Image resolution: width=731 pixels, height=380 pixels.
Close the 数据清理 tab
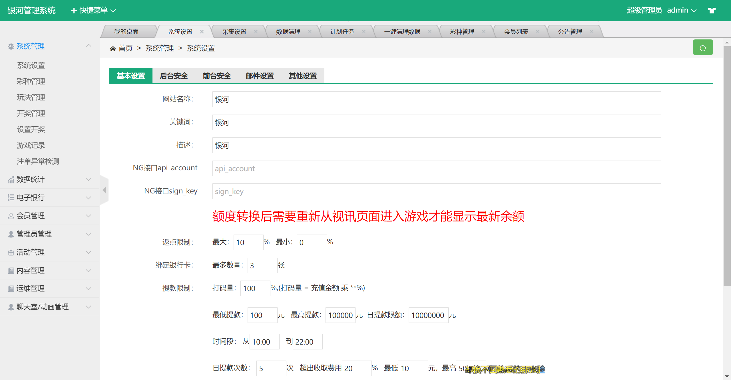(310, 31)
